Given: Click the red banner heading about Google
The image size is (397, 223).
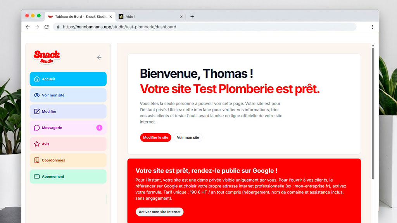Looking at the screenshot, I should click(x=206, y=171).
